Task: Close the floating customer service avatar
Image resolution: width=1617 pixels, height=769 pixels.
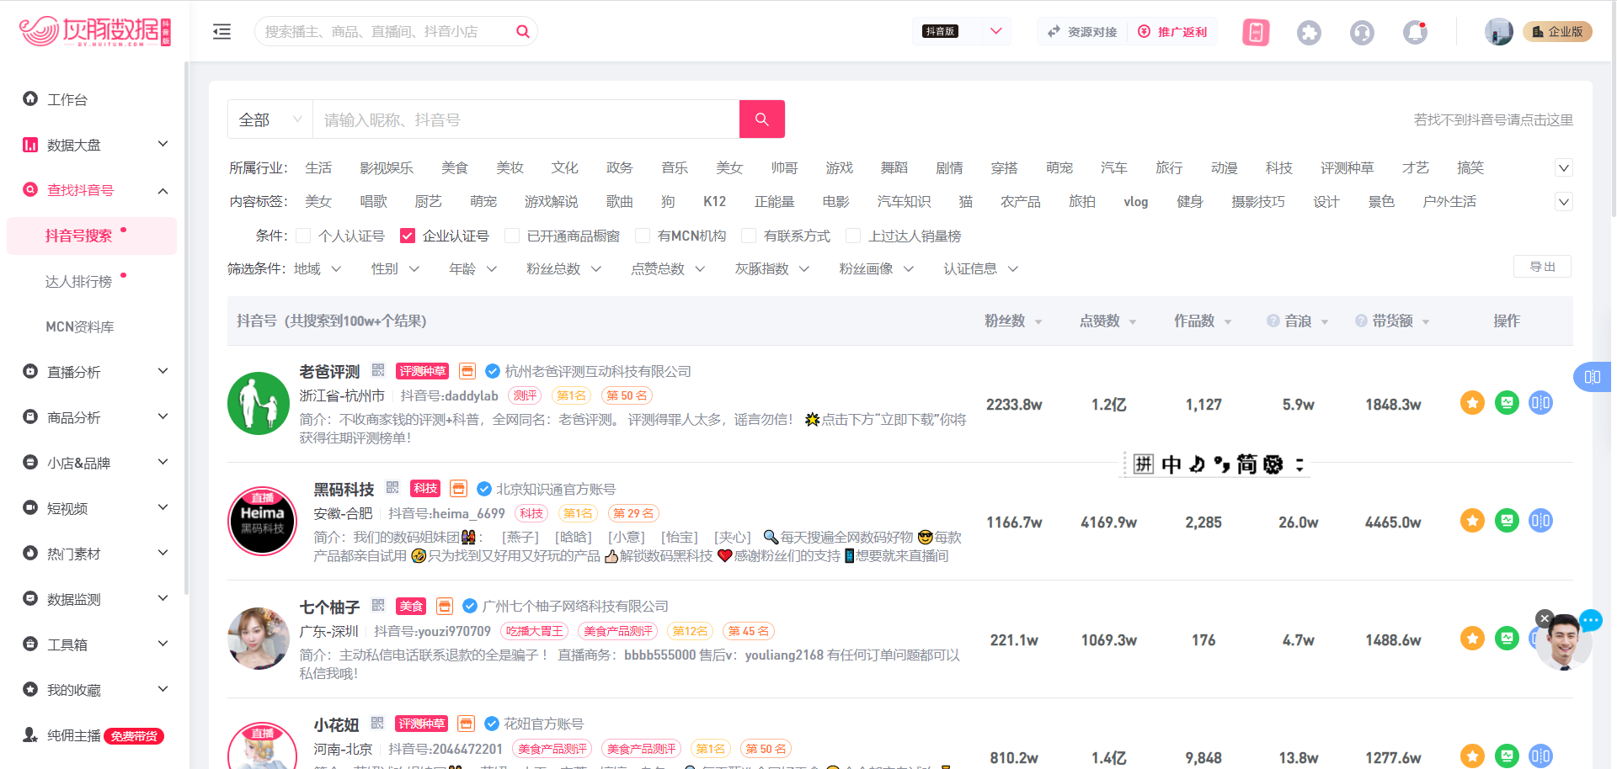Action: (1544, 618)
